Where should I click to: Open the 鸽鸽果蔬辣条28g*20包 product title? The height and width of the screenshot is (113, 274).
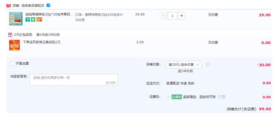49,14
